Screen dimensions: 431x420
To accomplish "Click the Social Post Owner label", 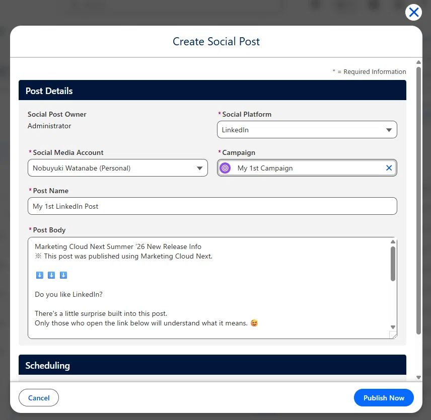I will (x=57, y=114).
